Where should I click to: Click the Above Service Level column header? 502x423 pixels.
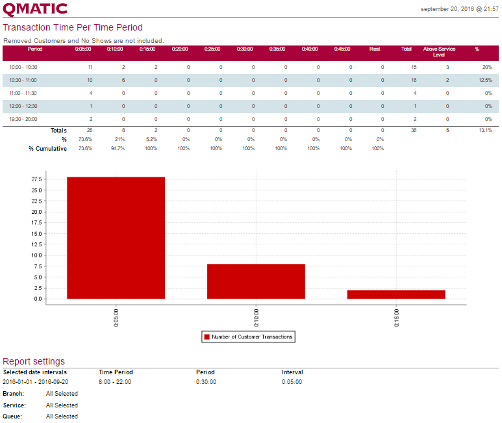439,52
